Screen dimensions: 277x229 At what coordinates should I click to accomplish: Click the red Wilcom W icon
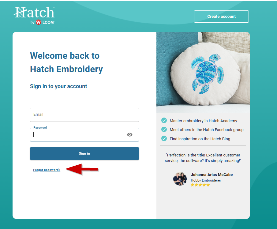[38, 22]
